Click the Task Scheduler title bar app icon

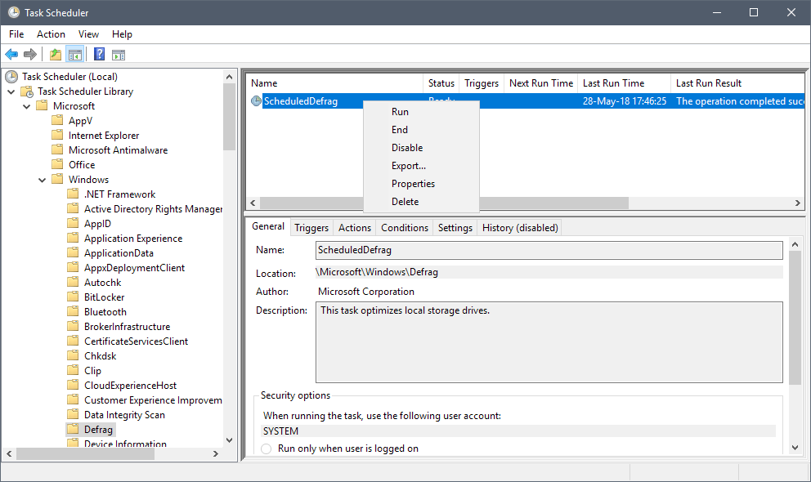pos(14,12)
